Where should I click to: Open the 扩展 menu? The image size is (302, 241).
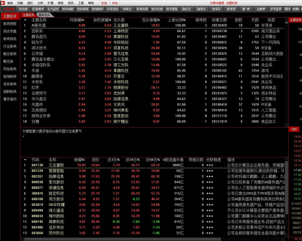pos(50,3)
